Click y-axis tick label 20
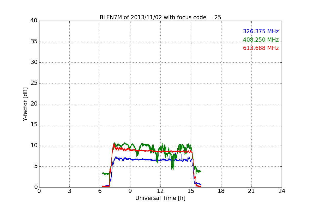The height and width of the screenshot is (208, 313). tap(34, 104)
